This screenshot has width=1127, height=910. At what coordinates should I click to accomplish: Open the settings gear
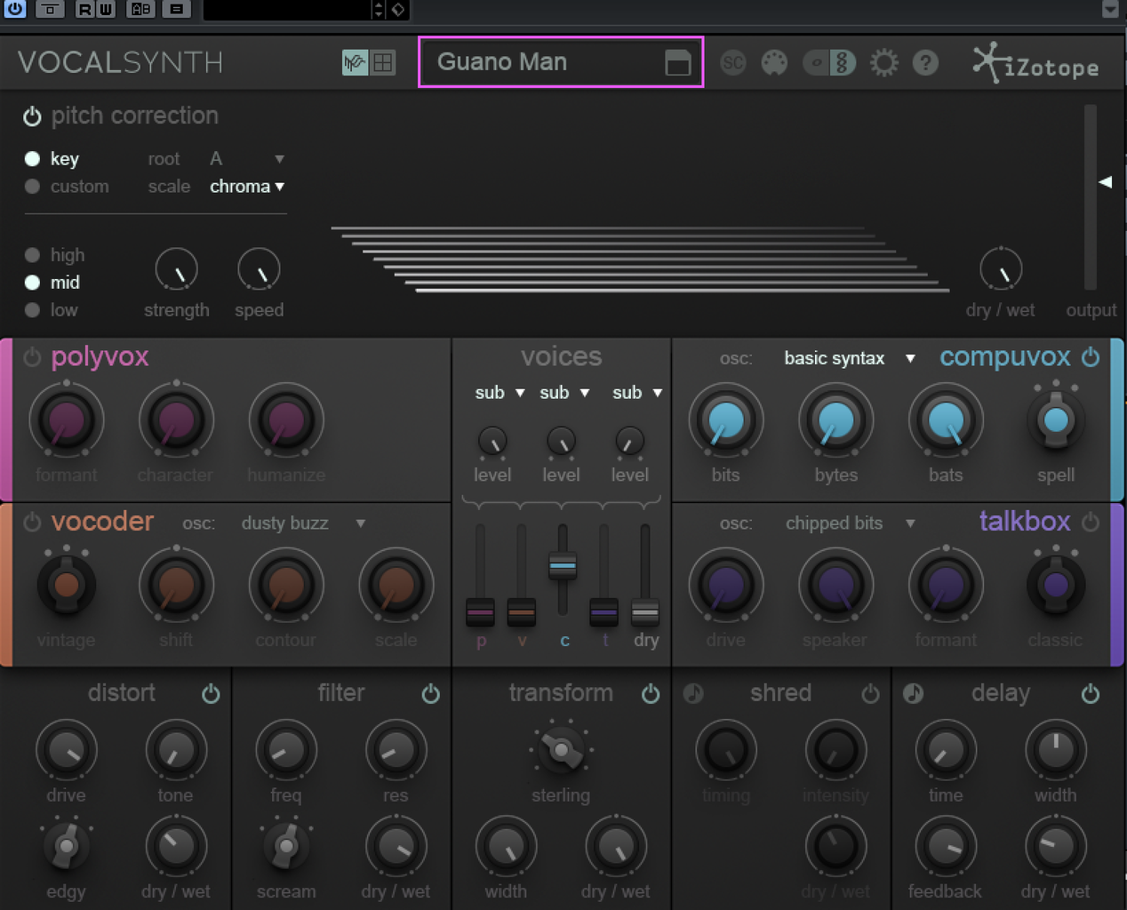(884, 62)
